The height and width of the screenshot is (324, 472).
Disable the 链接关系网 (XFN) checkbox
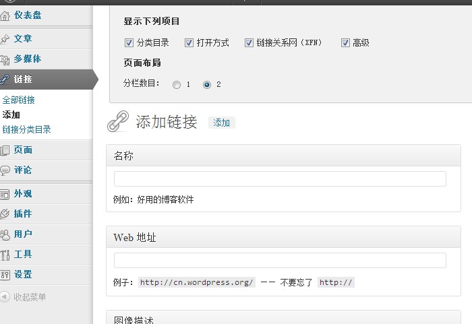coord(249,43)
